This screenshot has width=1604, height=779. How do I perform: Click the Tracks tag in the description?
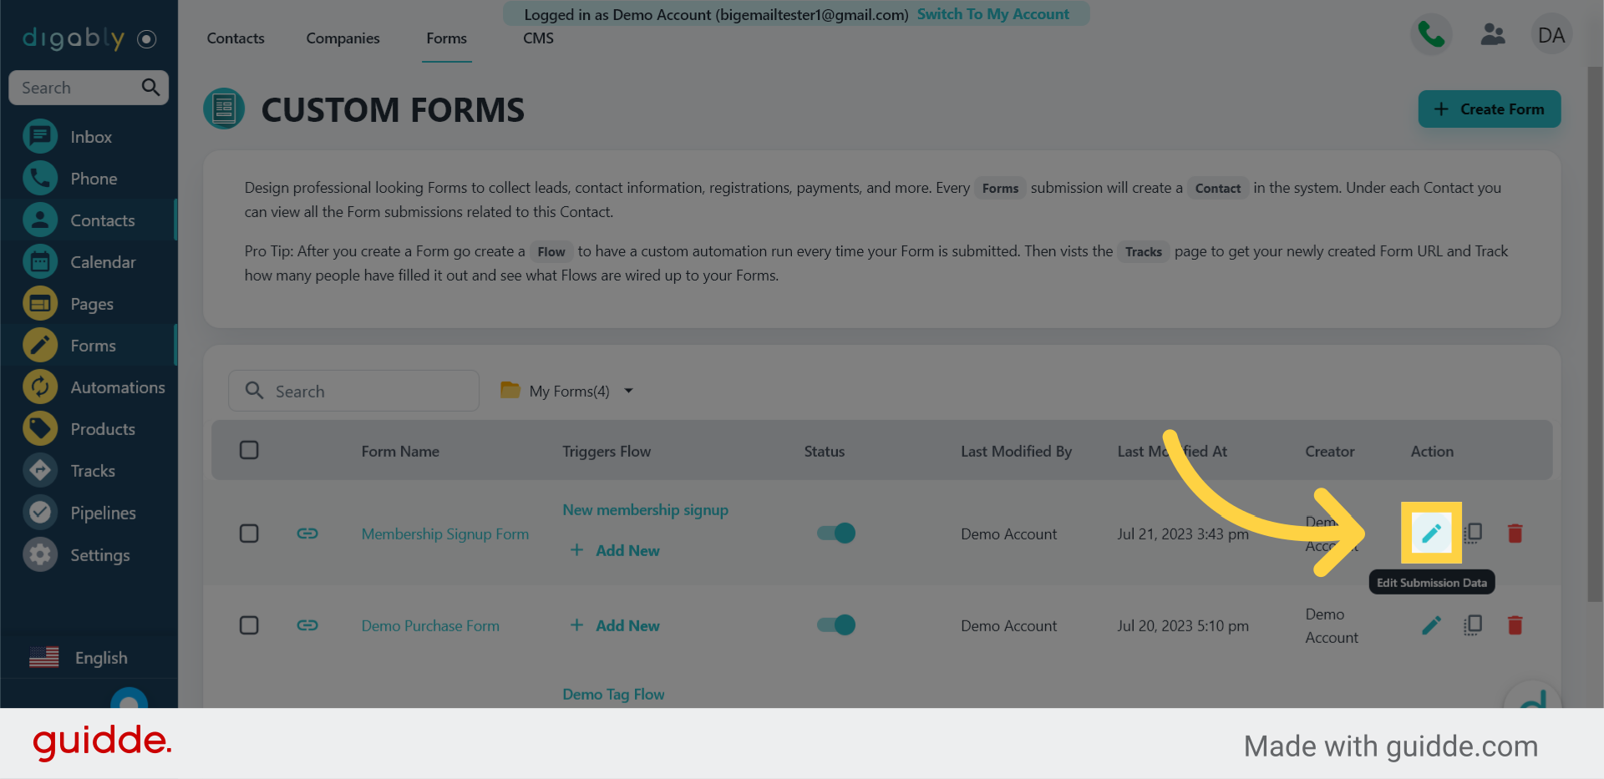pos(1144,251)
